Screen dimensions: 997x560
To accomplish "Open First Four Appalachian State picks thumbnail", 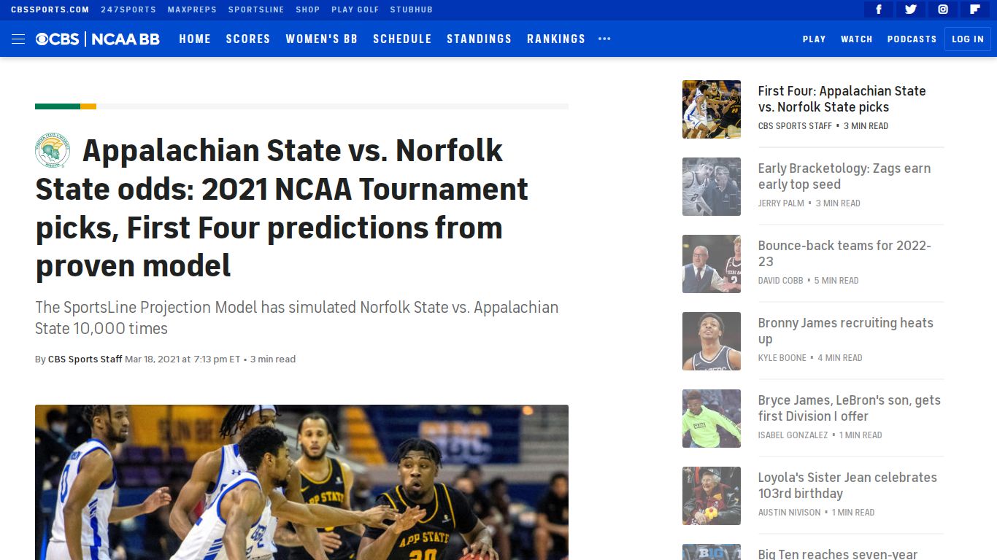I will [712, 109].
